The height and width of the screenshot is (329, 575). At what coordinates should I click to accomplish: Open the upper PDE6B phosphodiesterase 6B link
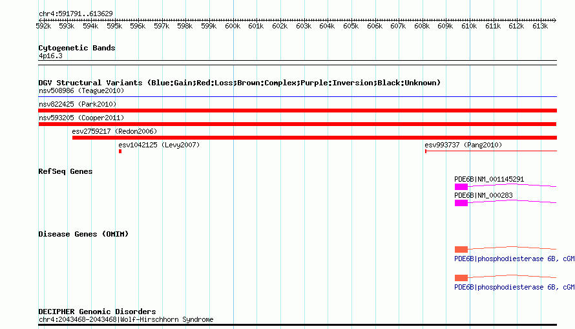click(514, 259)
